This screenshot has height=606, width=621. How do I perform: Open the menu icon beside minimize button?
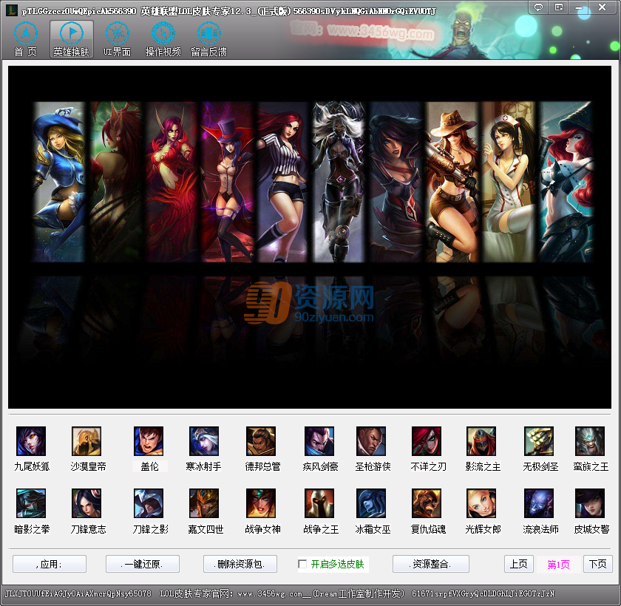coord(558,7)
